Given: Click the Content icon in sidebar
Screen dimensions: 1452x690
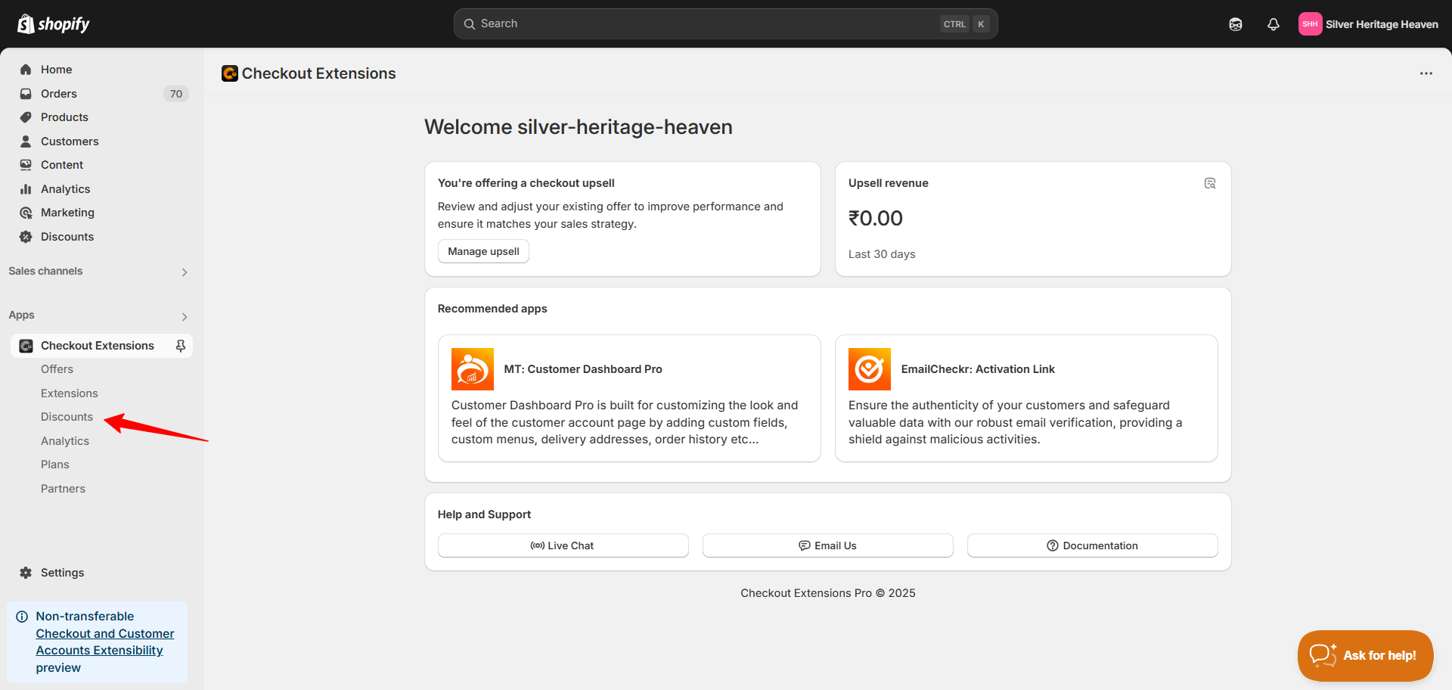Looking at the screenshot, I should click(x=26, y=165).
